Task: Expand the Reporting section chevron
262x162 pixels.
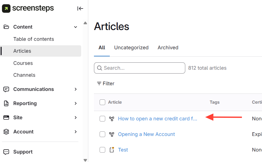Action: 76,103
